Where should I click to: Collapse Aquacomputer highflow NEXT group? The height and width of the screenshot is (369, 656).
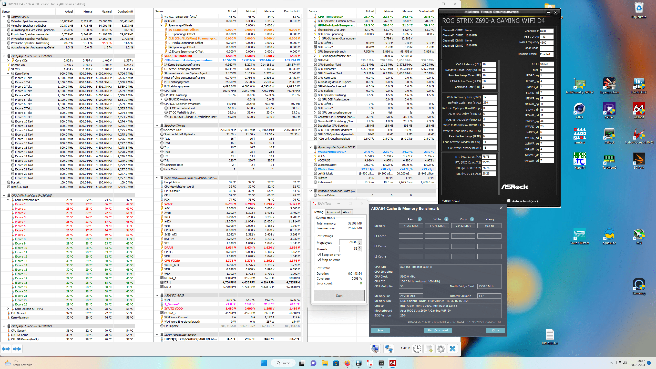coord(311,147)
